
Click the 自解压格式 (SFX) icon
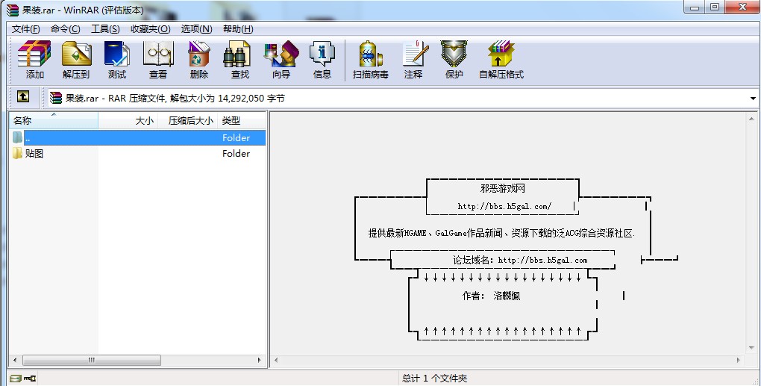(x=501, y=55)
